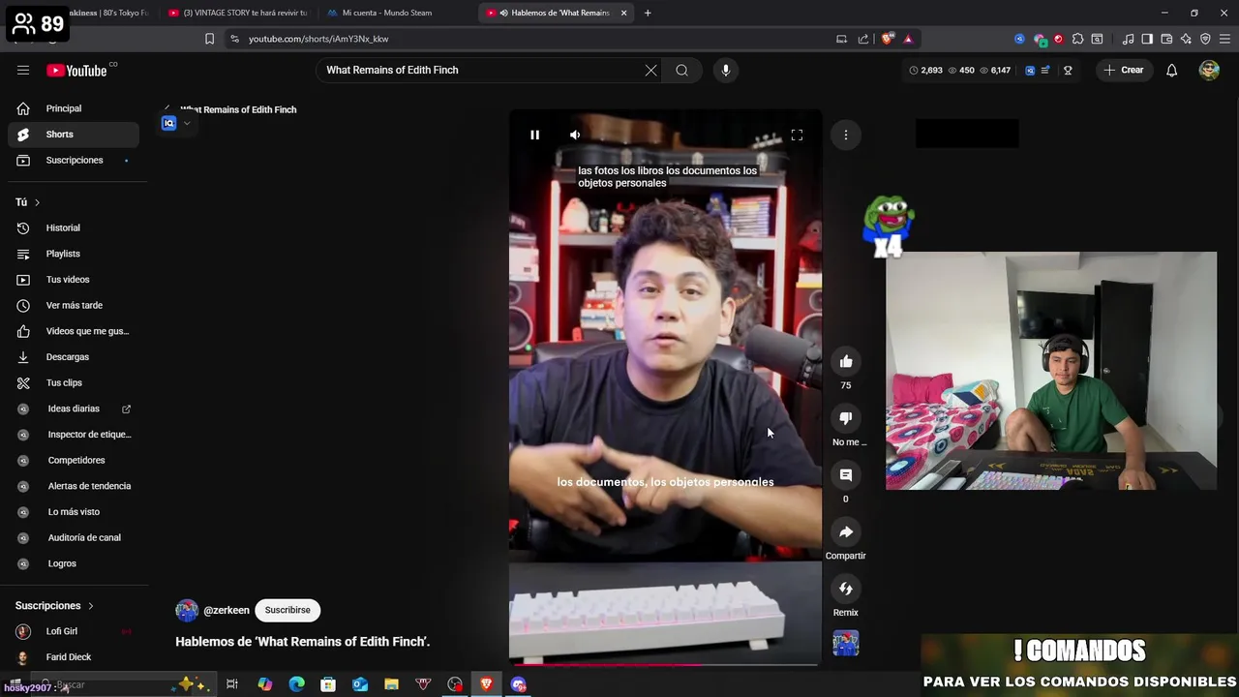1239x697 pixels.
Task: Open Ver más tarde
Action: (x=74, y=305)
